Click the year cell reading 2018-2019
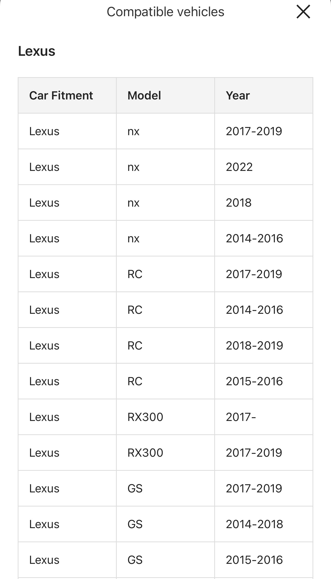331x579 pixels. pos(264,345)
